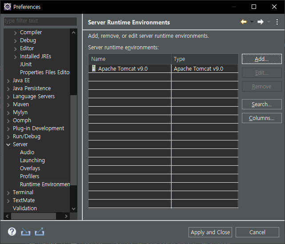Click the tree horizontal scrollbar thumb

click(x=34, y=216)
